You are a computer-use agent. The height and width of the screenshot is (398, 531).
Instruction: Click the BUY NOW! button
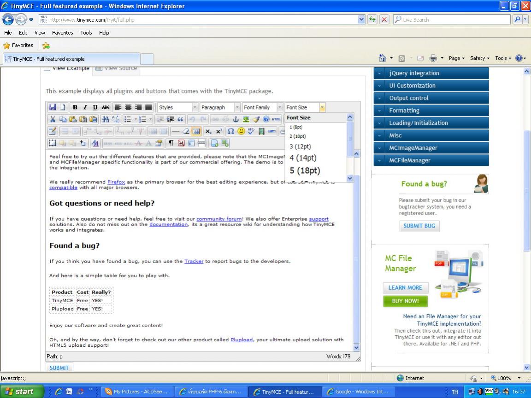click(x=405, y=301)
